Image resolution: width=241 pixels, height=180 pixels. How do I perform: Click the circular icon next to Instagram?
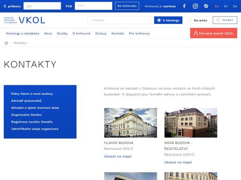tap(206, 6)
